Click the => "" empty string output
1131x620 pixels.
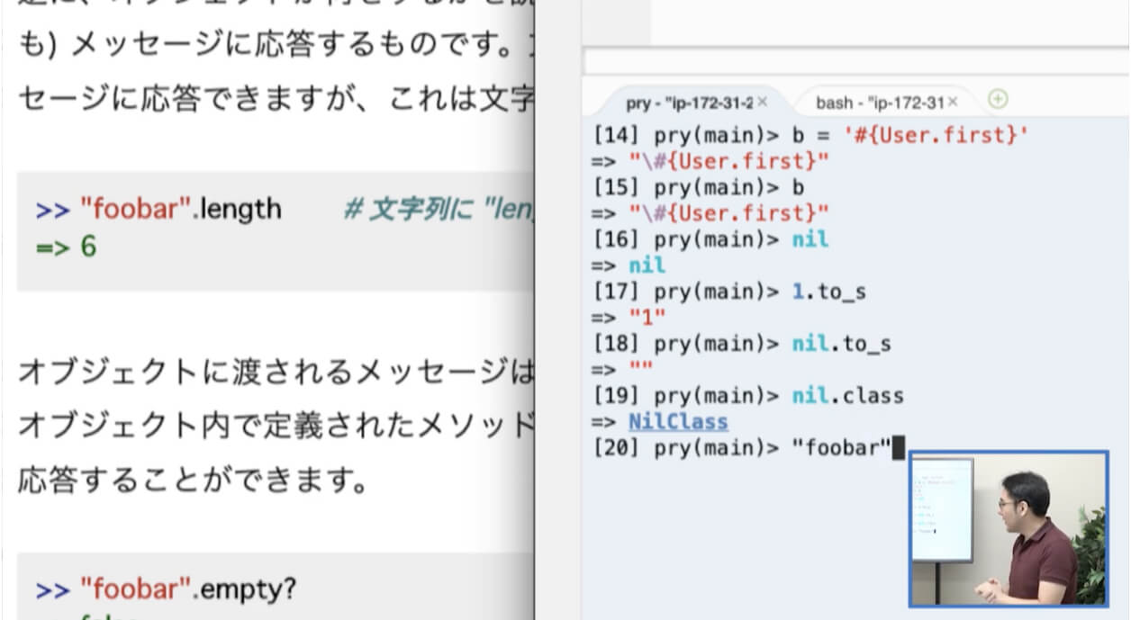[622, 370]
